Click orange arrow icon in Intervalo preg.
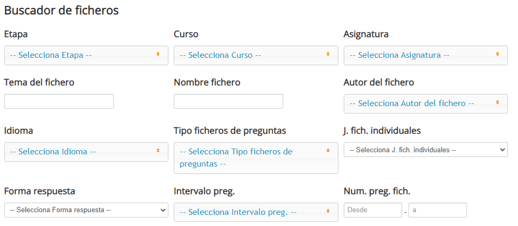Viewport: 518px width, 226px height. pos(328,211)
